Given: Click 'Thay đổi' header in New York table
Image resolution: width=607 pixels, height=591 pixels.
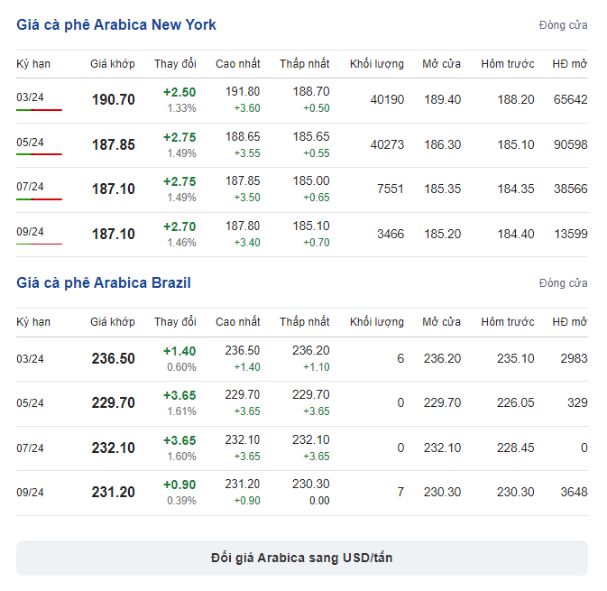Looking at the screenshot, I should (175, 64).
